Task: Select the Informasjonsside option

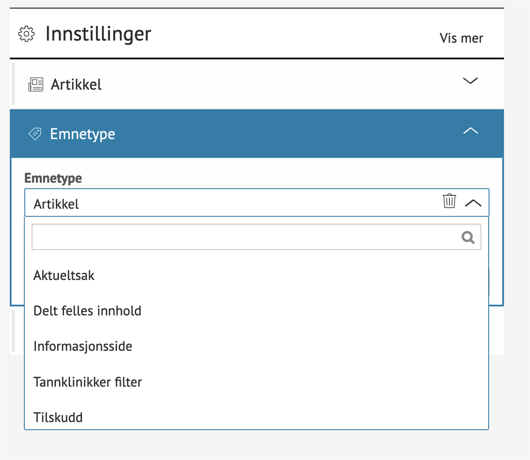Action: tap(83, 346)
